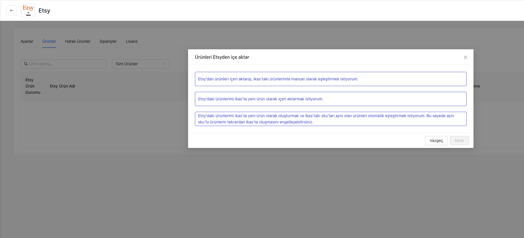Viewport: 524px width, 238px height.
Task: Click the back arrow button
Action: point(12,11)
